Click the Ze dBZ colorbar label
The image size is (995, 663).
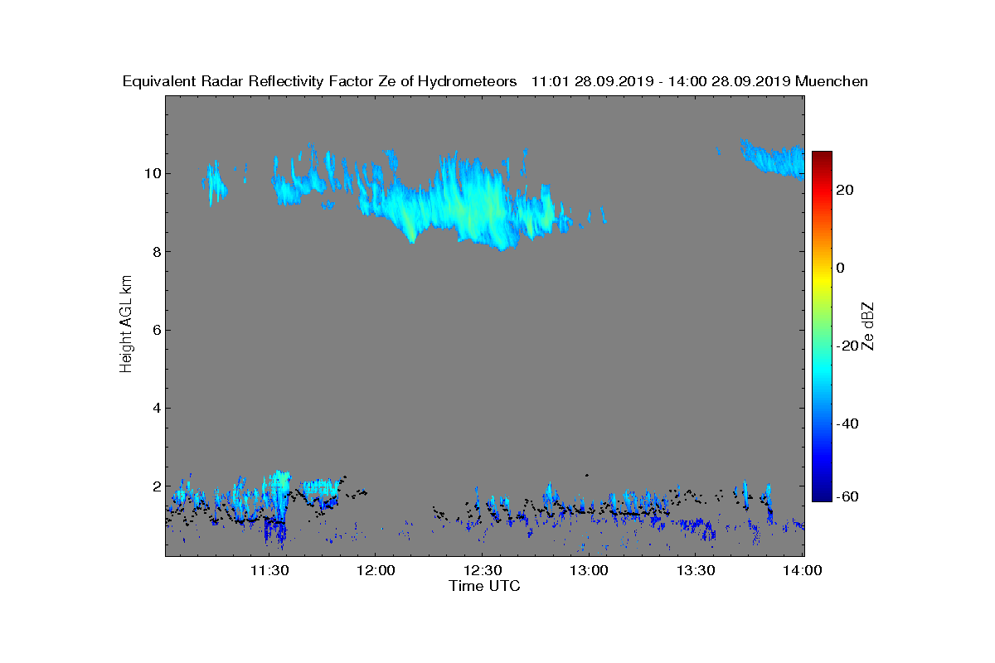(x=869, y=327)
